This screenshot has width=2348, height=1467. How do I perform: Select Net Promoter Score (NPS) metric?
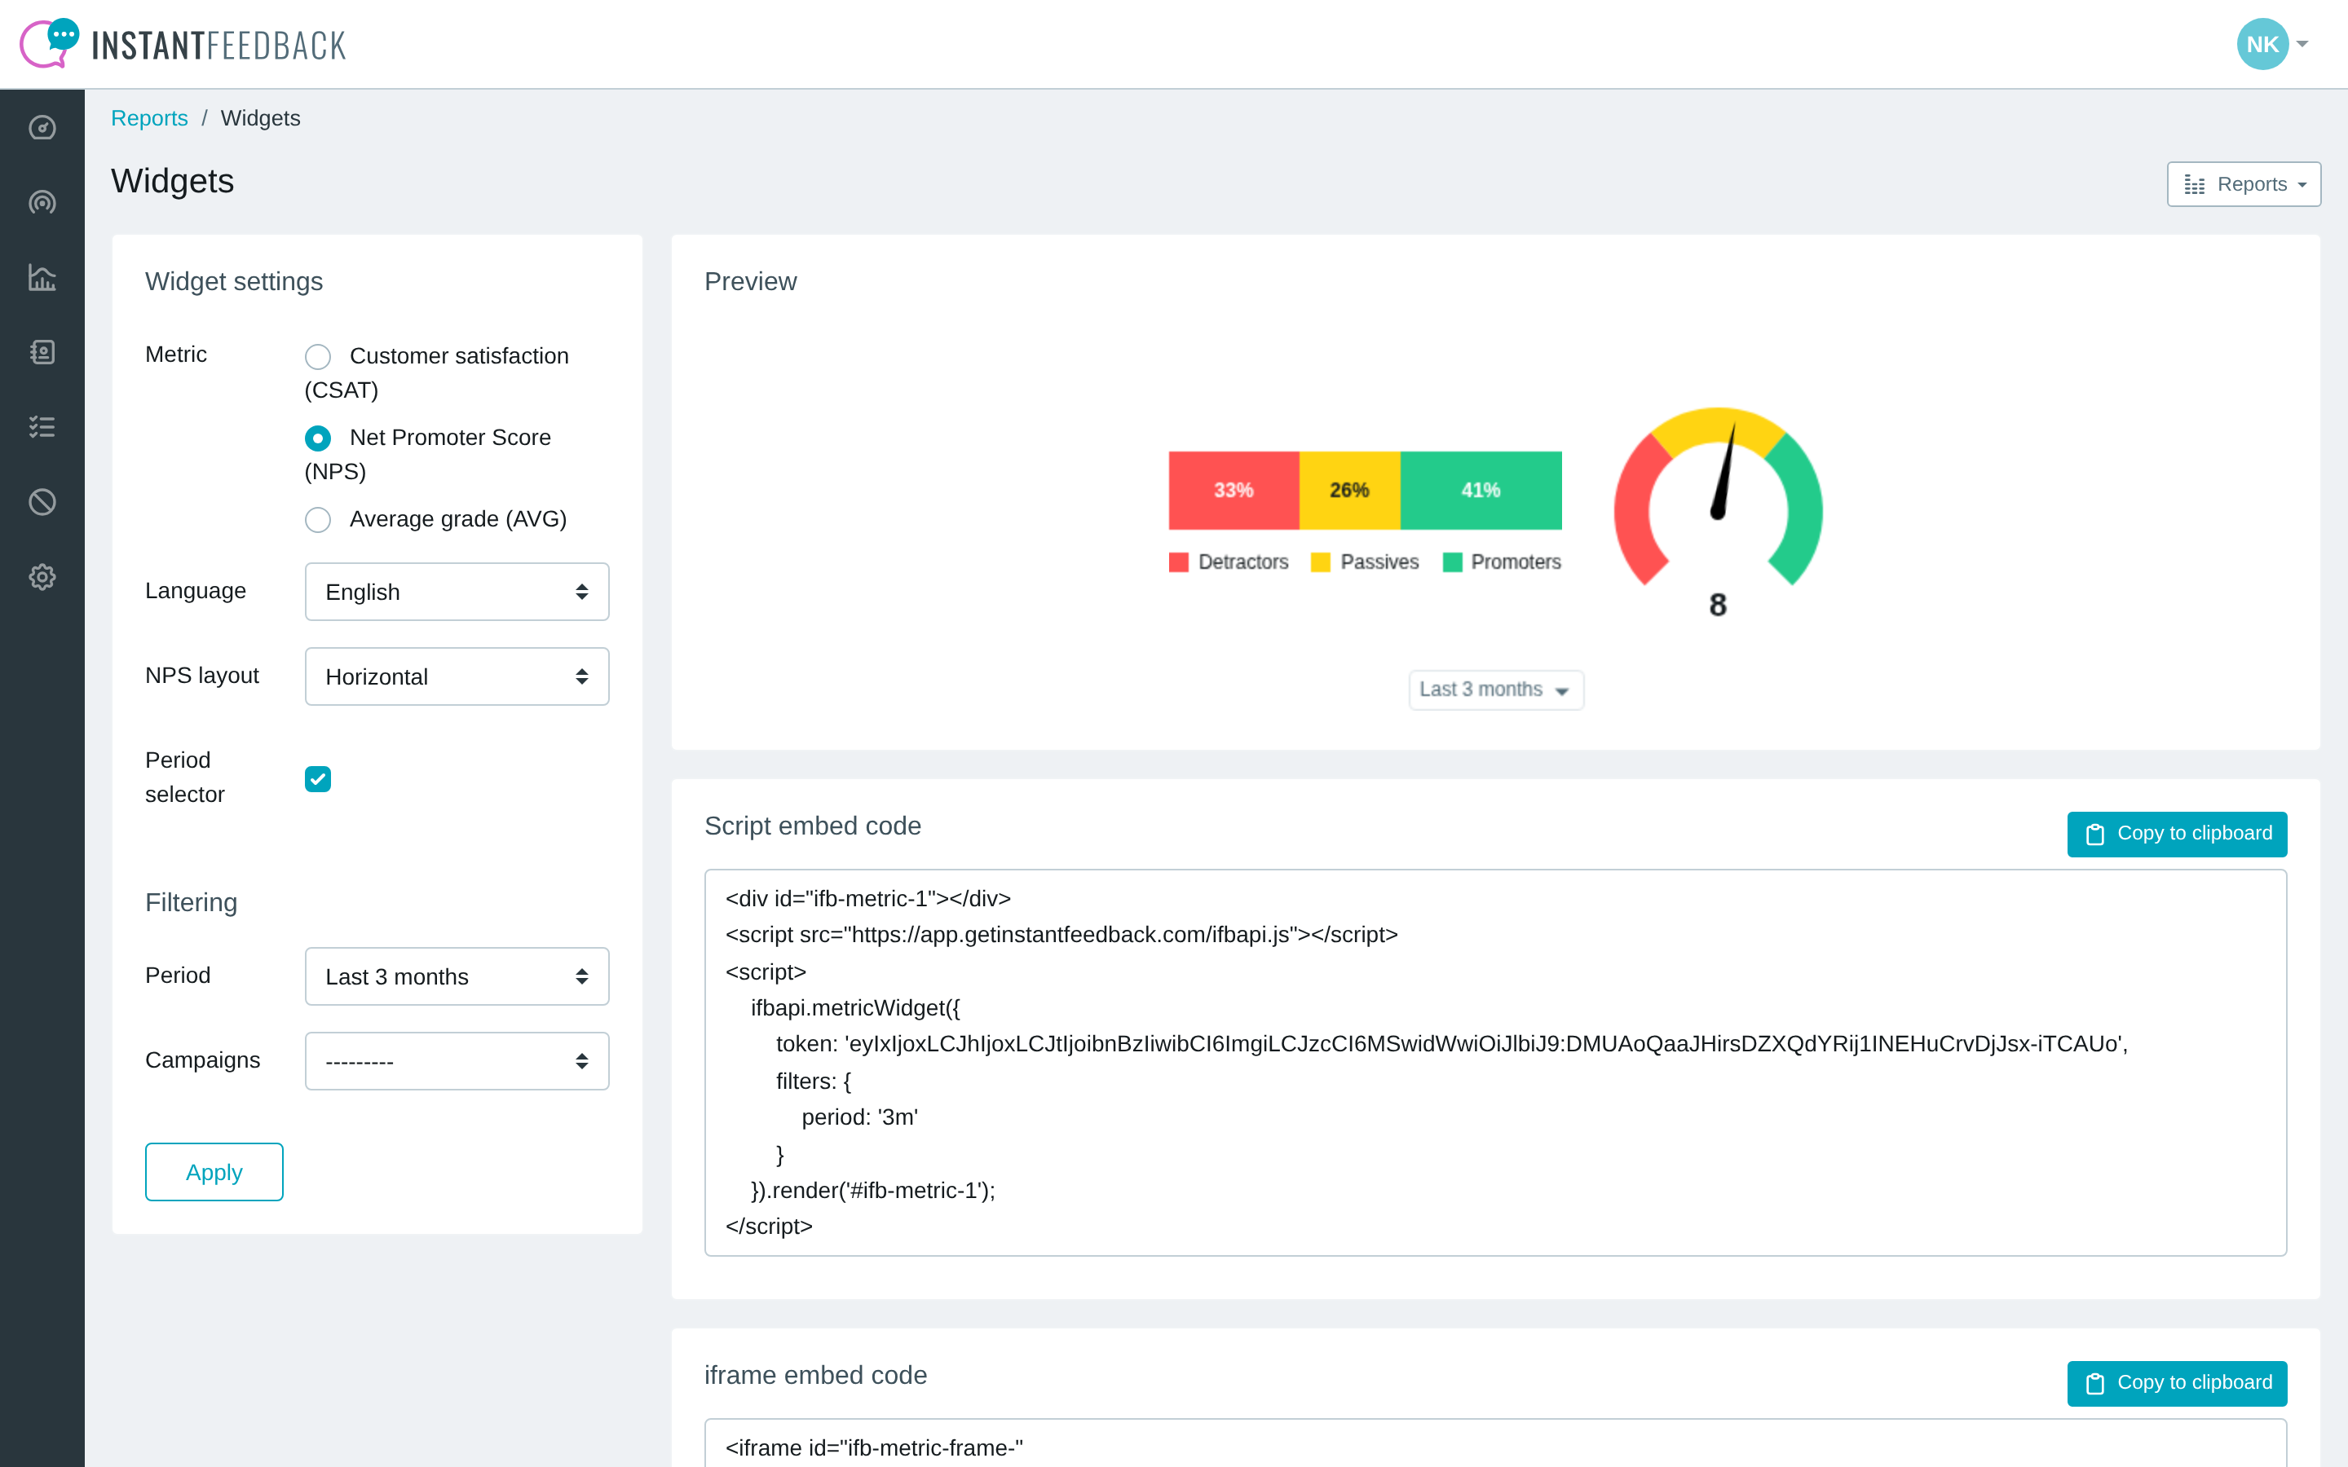coord(317,438)
